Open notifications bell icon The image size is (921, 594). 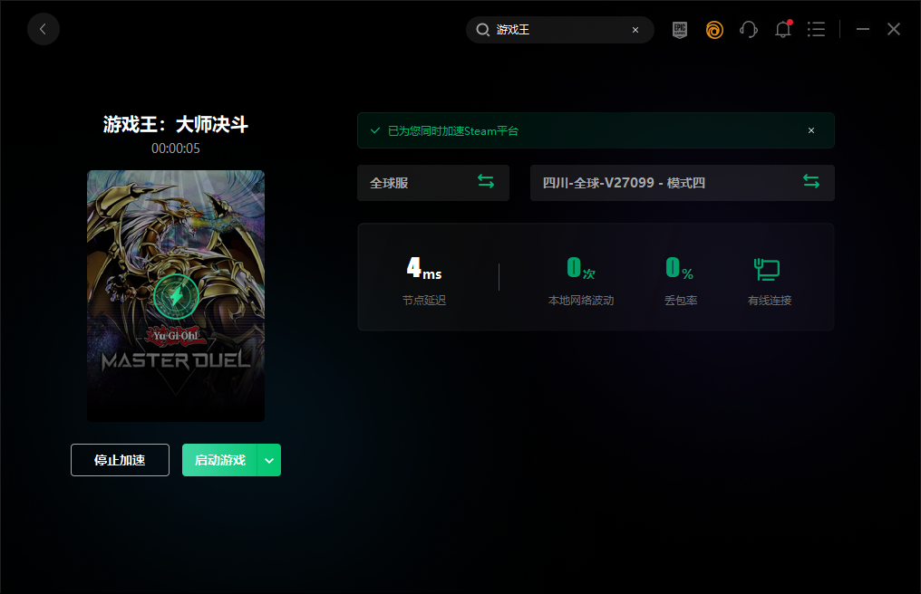783,29
